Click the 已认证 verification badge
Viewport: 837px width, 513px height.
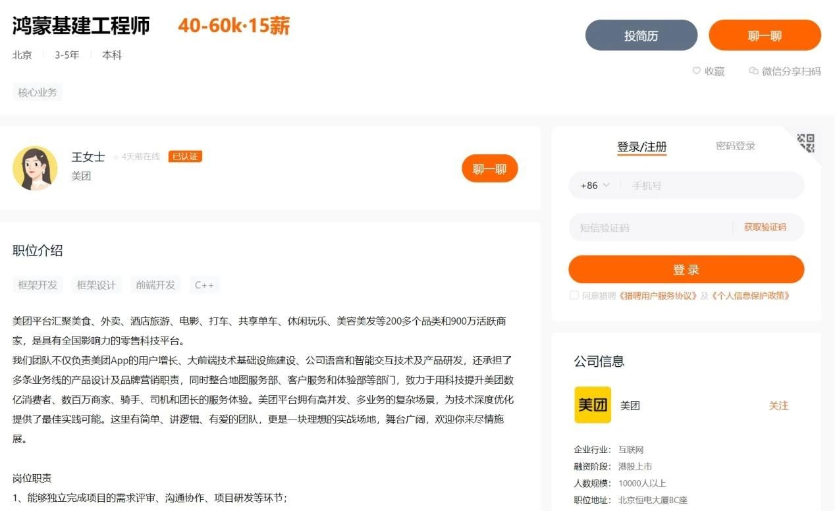coord(185,157)
